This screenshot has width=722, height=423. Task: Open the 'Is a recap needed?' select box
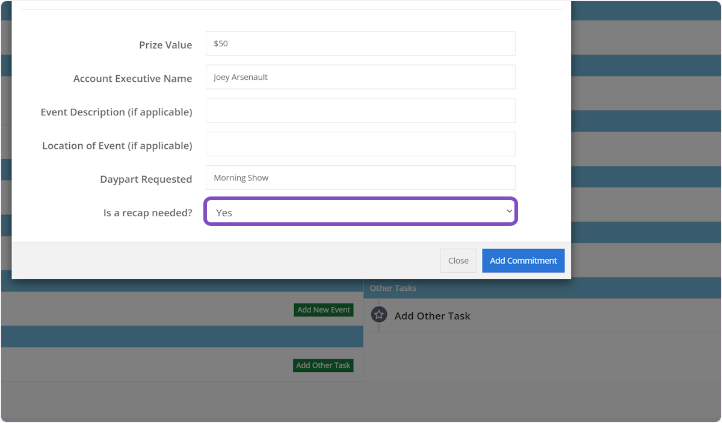[x=360, y=213]
